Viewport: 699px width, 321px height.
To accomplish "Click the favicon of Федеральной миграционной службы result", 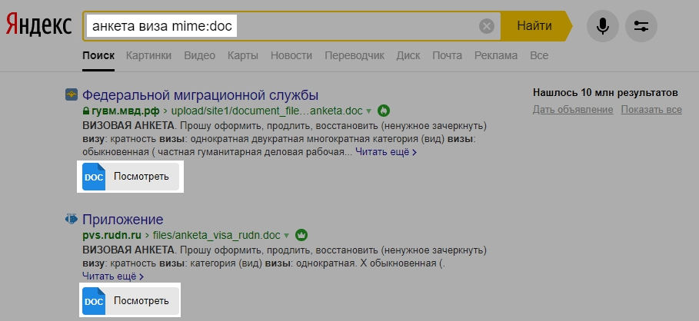I will (72, 95).
